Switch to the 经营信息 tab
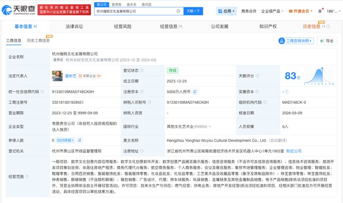This screenshot has height=203, width=343. (x=171, y=26)
